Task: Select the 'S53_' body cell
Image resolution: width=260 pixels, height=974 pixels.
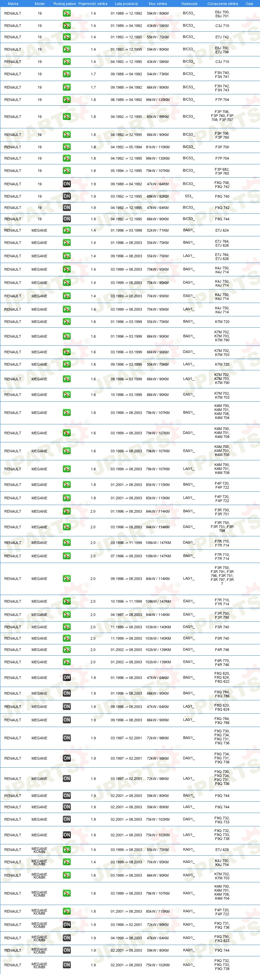Action: (x=189, y=196)
